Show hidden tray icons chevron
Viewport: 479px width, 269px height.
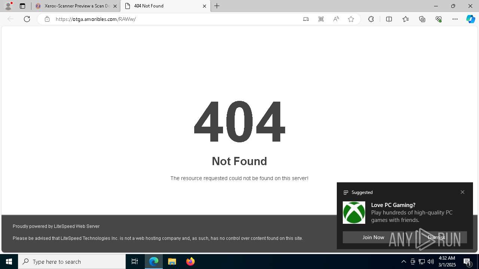(x=403, y=262)
